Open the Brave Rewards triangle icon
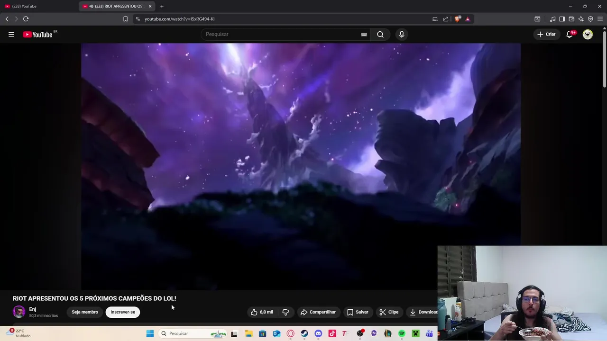This screenshot has height=341, width=607. point(468,19)
